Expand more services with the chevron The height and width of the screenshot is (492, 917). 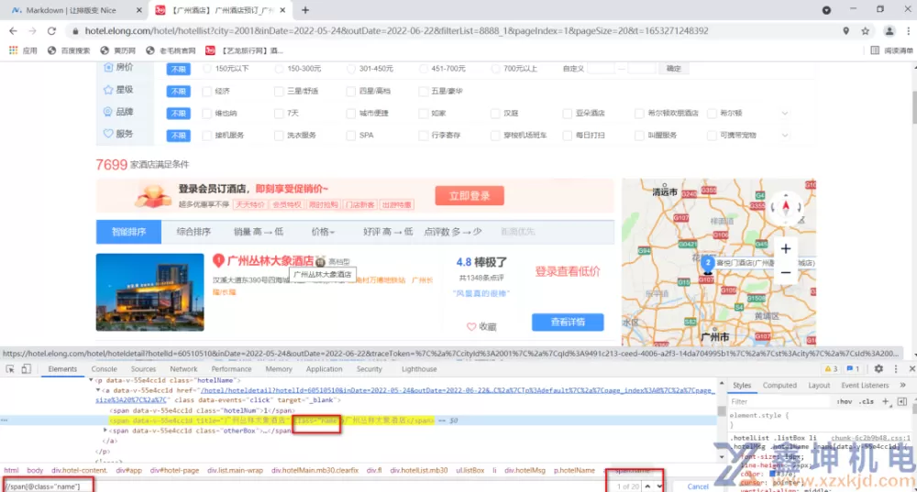click(x=785, y=136)
